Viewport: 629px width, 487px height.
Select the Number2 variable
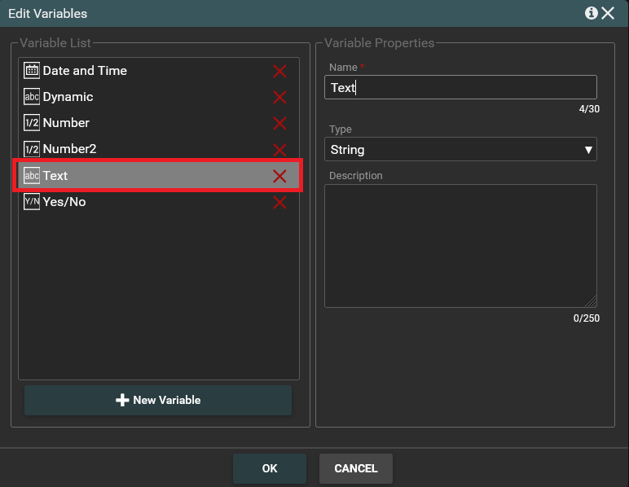pos(69,149)
